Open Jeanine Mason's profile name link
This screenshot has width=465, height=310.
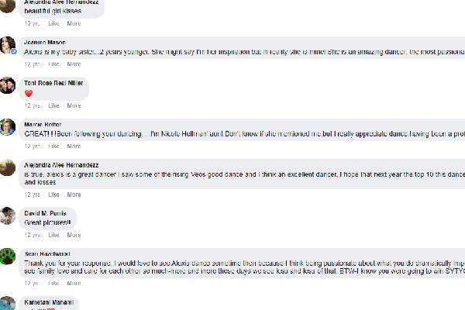click(45, 42)
